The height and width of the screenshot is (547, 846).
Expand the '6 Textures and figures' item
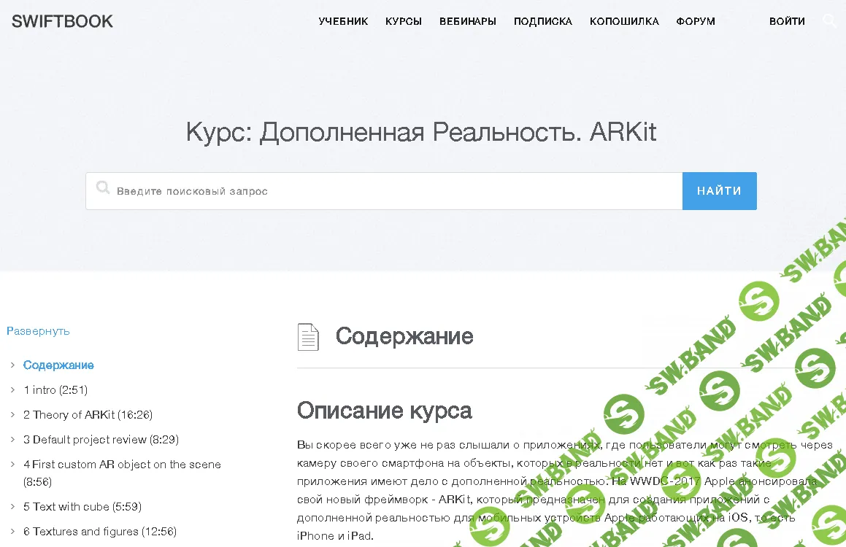click(12, 531)
